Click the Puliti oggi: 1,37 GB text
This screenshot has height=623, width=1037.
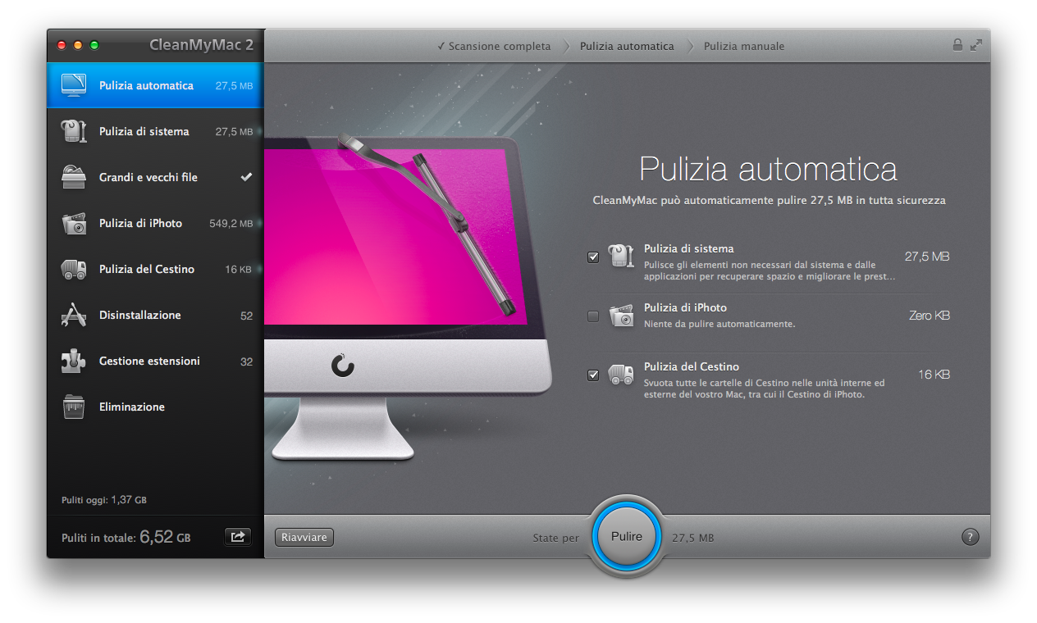pyautogui.click(x=104, y=499)
